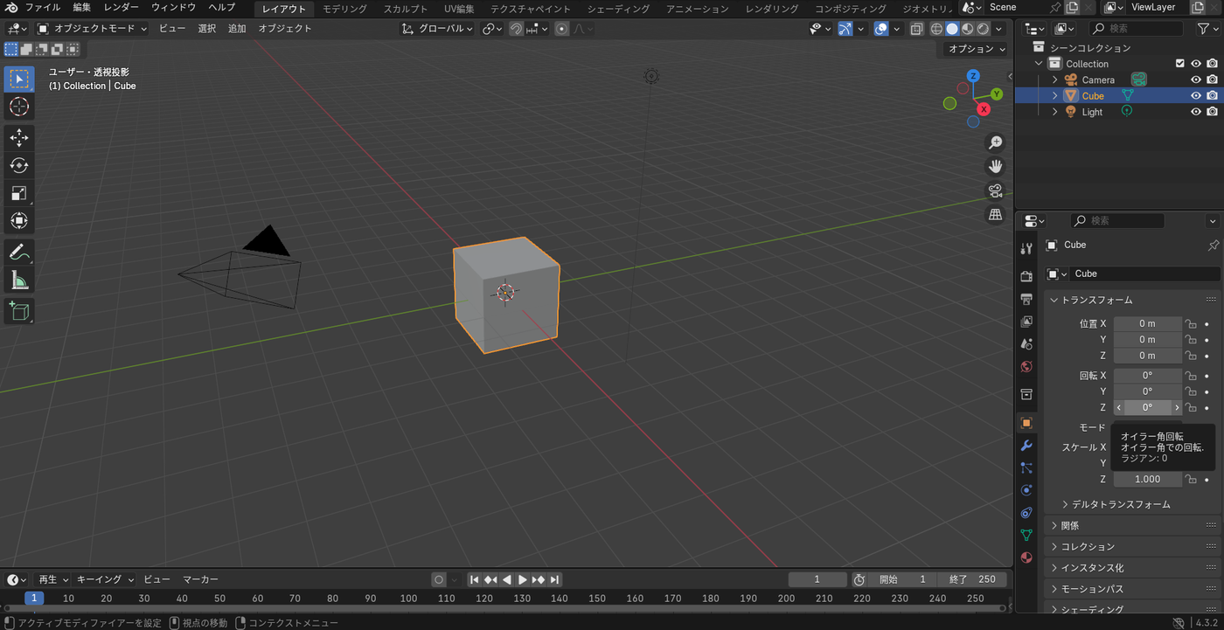Viewport: 1224px width, 630px height.
Task: Open the グローバル orientation dropdown
Action: pos(437,29)
